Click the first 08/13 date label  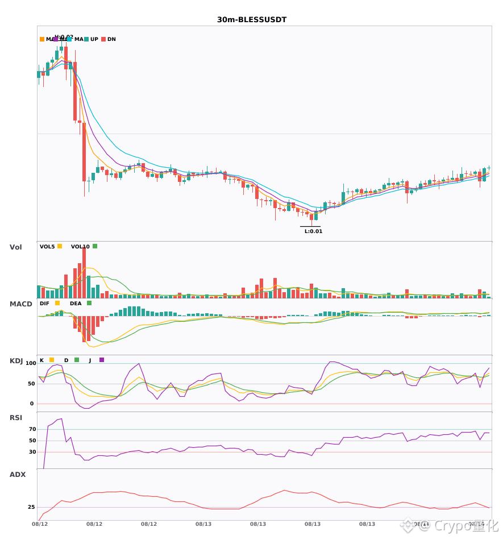(x=203, y=524)
